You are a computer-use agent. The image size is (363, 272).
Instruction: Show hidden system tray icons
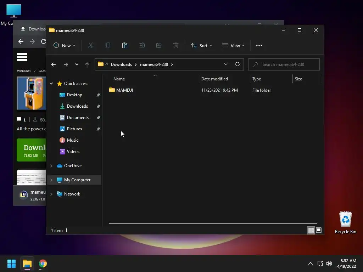point(311,263)
